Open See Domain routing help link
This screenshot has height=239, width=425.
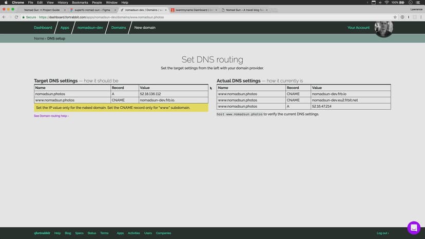[x=51, y=116]
